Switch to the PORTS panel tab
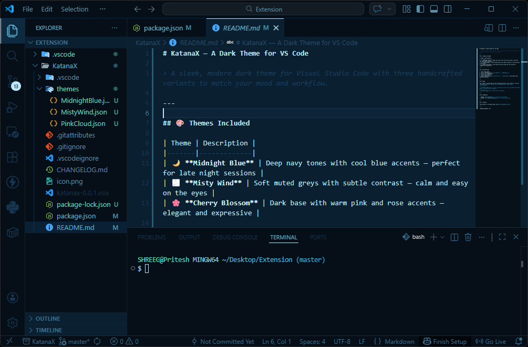 [x=318, y=237]
